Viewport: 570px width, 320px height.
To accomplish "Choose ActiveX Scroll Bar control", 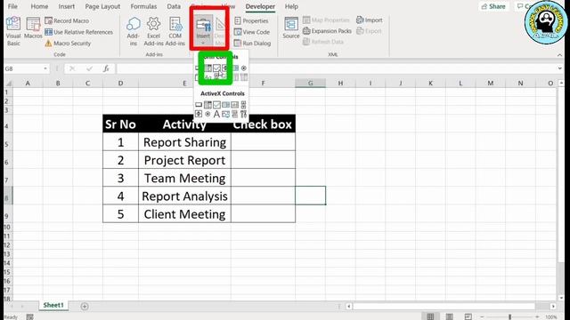I will [243, 105].
